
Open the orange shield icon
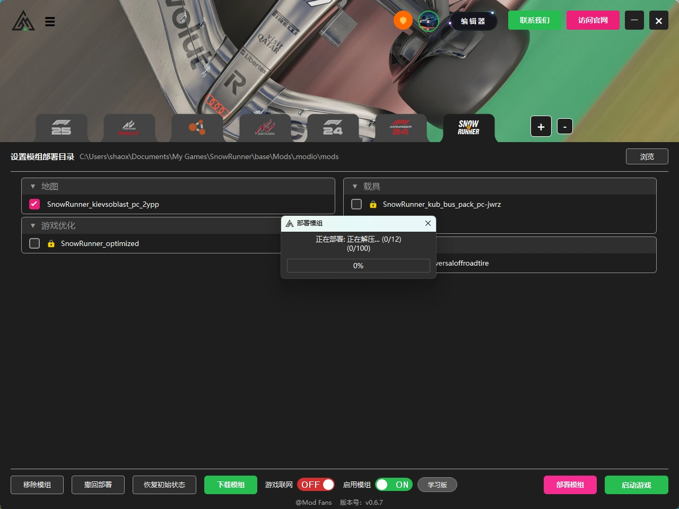coord(403,21)
